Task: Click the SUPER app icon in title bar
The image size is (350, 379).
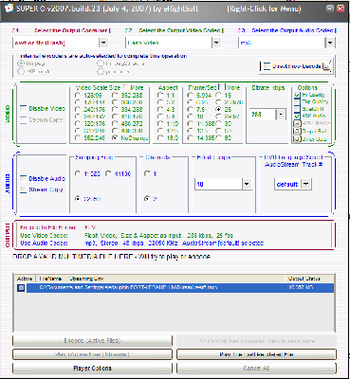Action: pos(9,9)
